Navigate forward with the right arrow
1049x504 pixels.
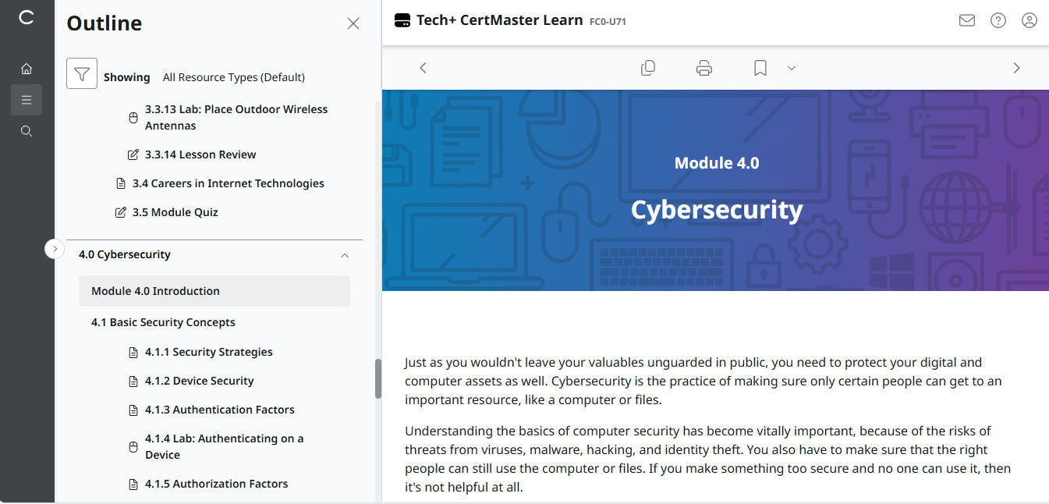click(x=1016, y=68)
